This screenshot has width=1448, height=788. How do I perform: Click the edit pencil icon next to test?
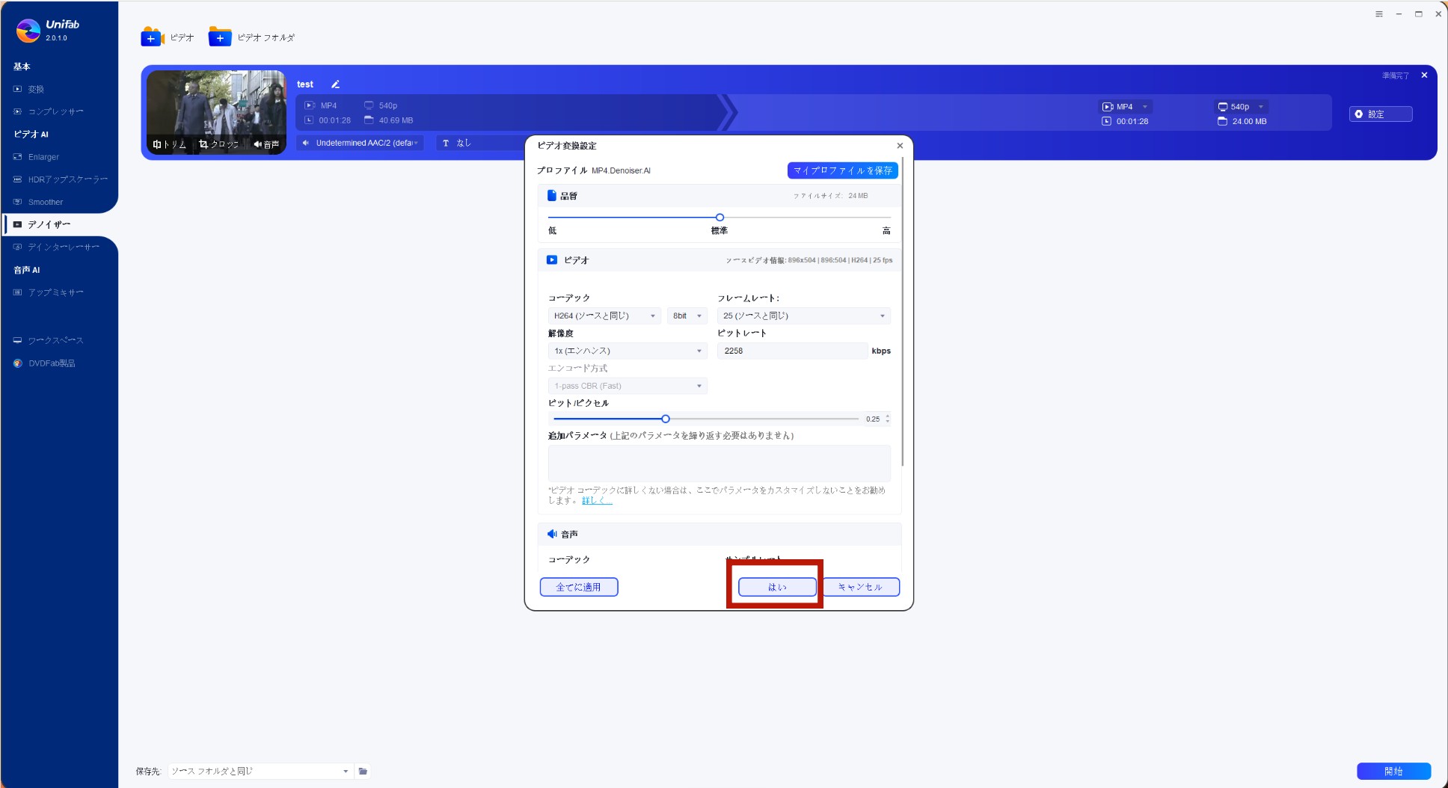pyautogui.click(x=336, y=84)
